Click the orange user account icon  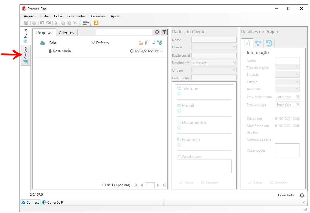click(x=96, y=23)
